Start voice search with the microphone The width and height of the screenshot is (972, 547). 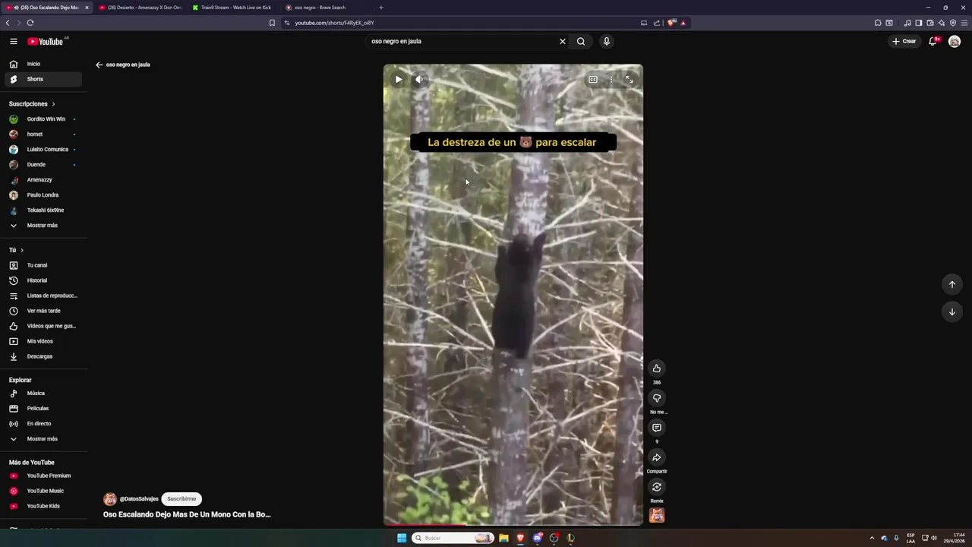606,41
